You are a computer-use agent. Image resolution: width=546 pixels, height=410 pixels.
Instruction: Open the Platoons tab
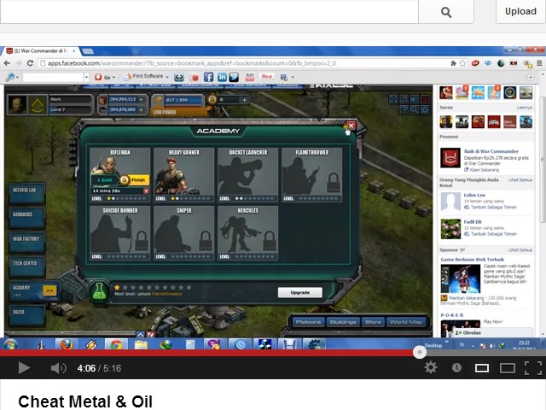(308, 322)
